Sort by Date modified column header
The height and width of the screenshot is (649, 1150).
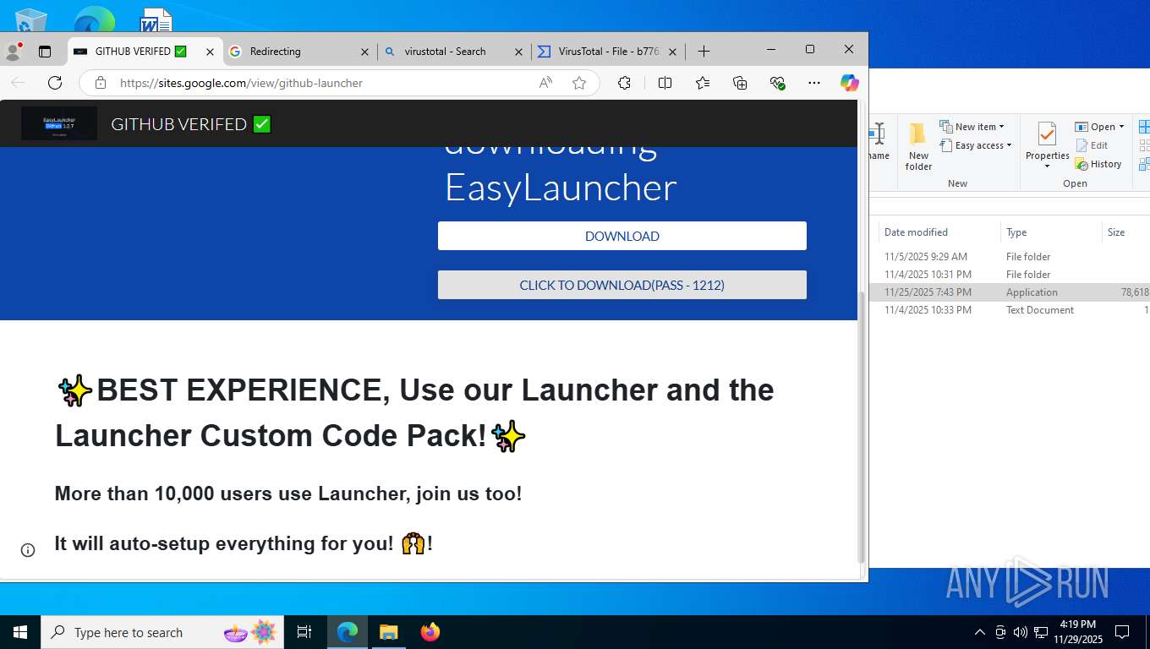[x=939, y=232]
